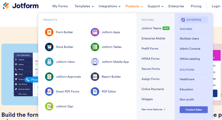Click the Login link
This screenshot has height=120, width=222.
tap(216, 6)
